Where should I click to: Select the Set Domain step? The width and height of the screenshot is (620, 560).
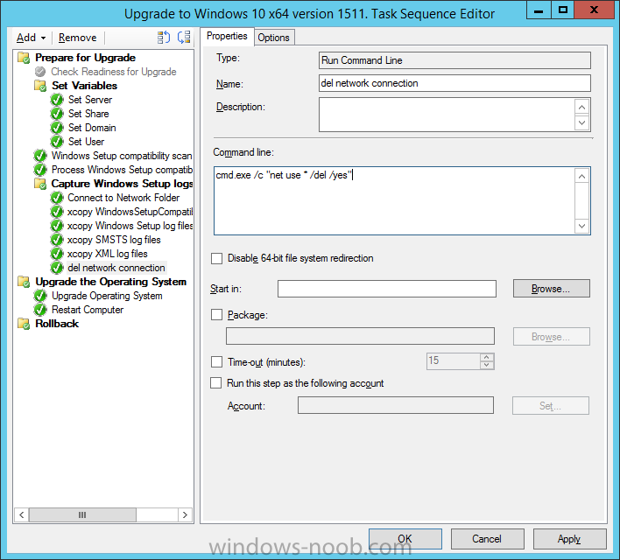(92, 128)
